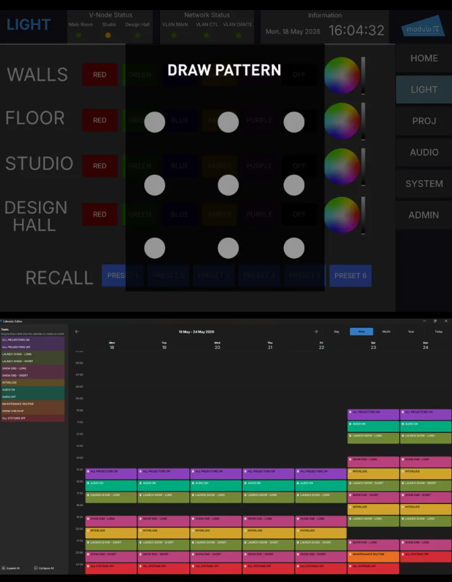
Task: Open Friday 22 INTERLUDE event
Action: (321, 533)
